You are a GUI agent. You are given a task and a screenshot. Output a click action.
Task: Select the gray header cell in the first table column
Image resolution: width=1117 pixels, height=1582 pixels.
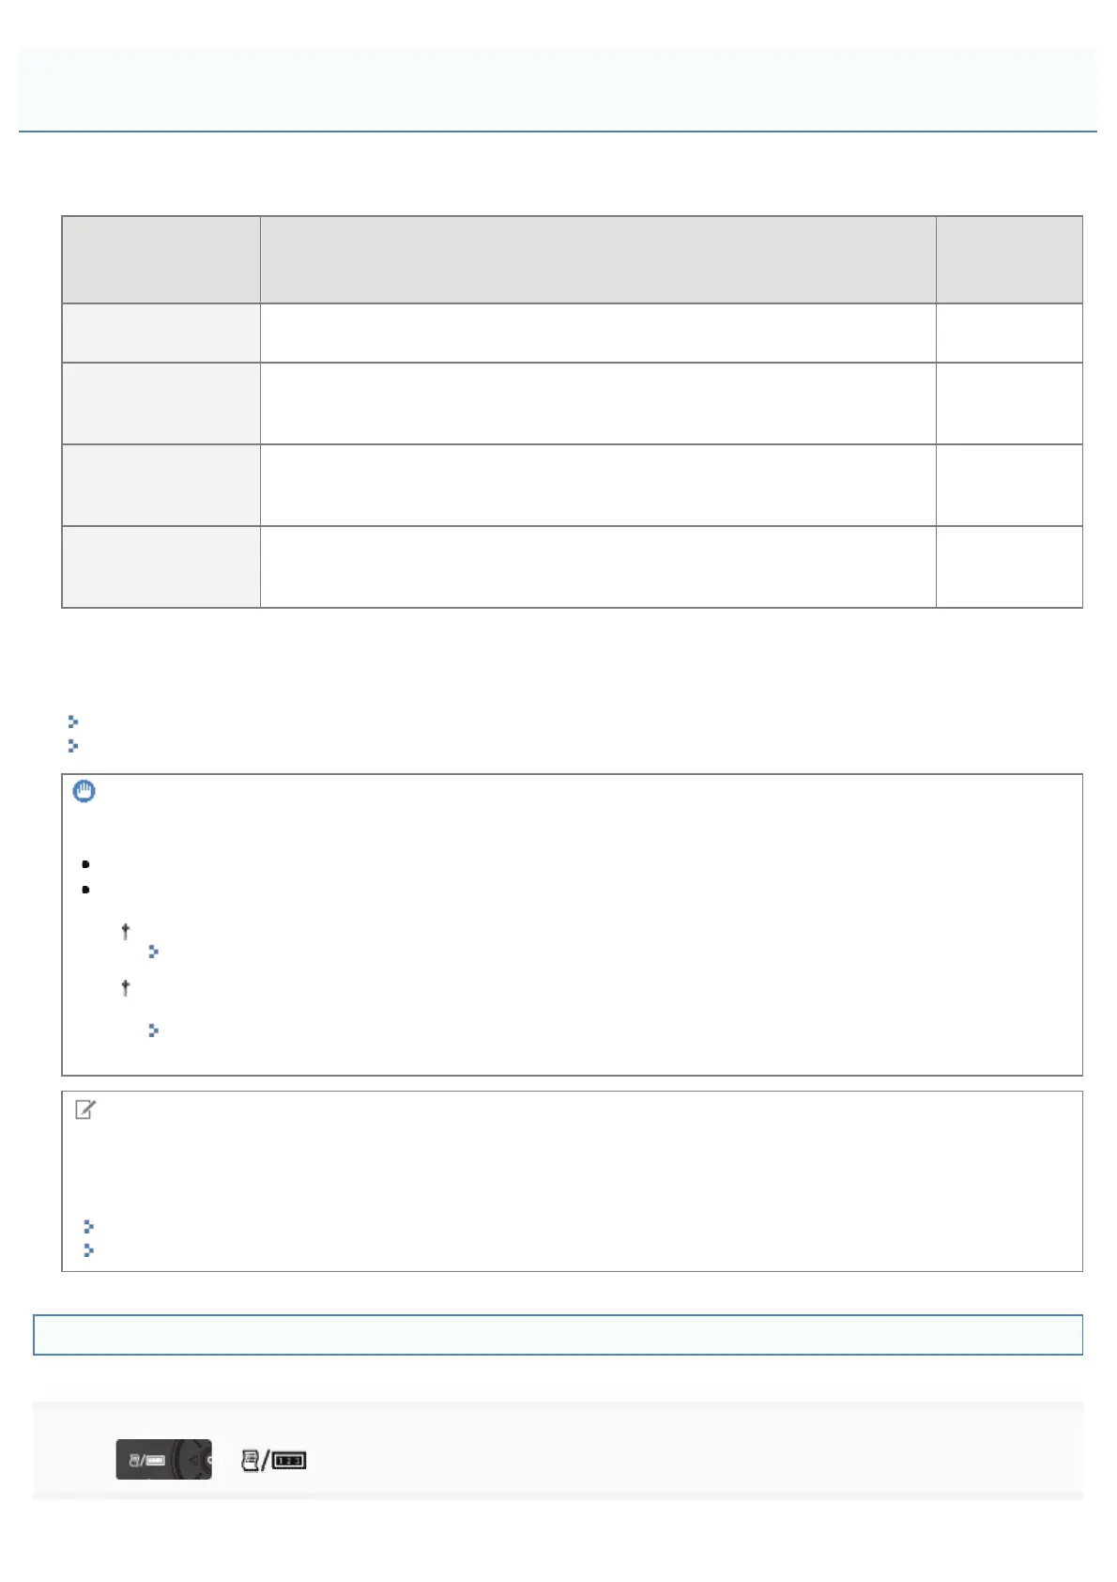click(x=161, y=259)
